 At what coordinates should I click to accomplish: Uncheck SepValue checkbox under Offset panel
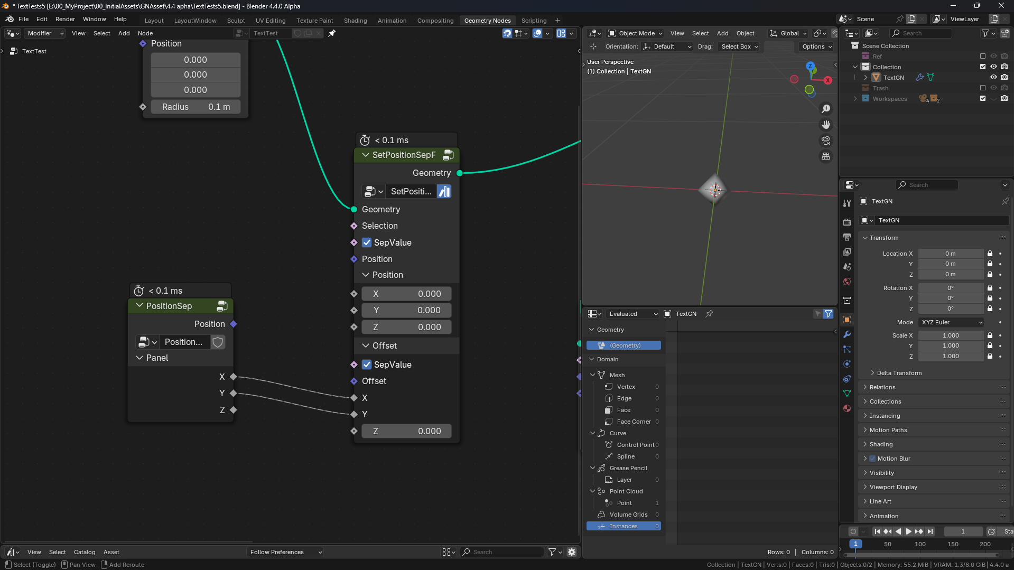coord(367,365)
